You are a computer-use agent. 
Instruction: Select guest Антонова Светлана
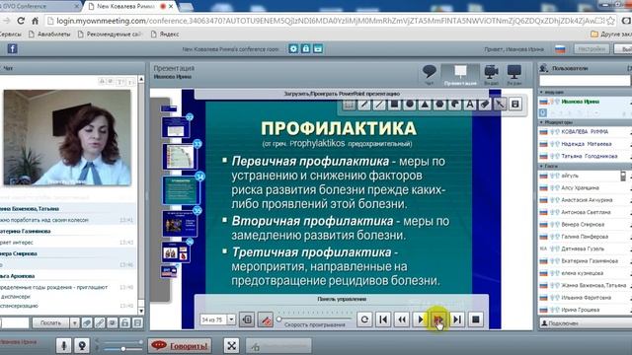[585, 212]
